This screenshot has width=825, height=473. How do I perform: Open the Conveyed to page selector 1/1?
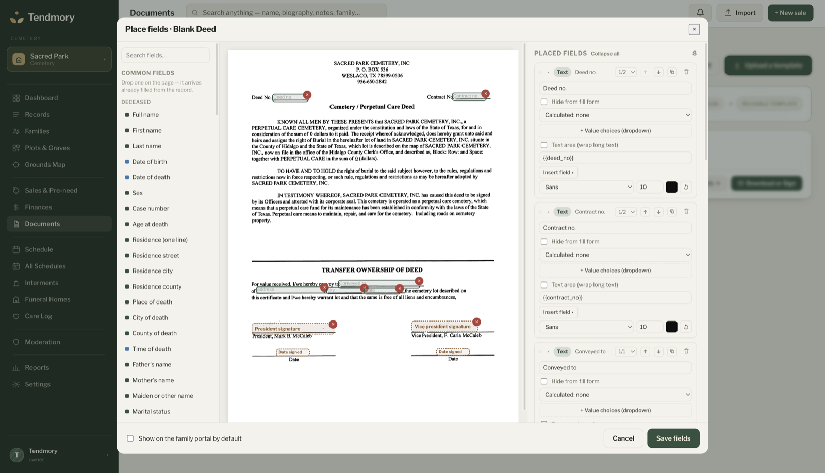[626, 351]
